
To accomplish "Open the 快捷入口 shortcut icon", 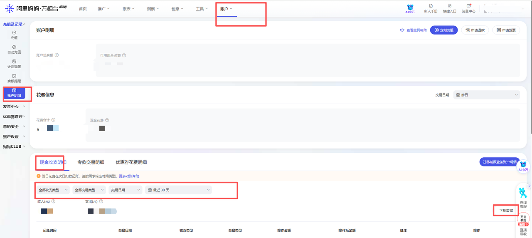I will click(450, 9).
